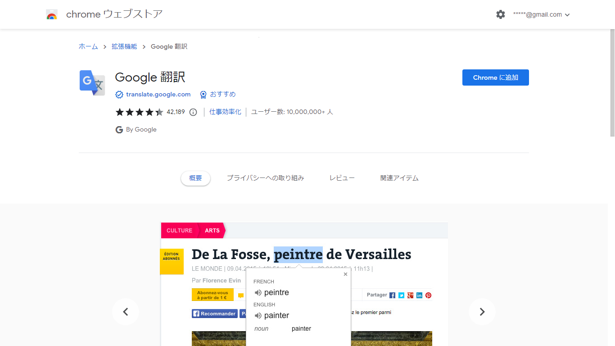Click the Google G logo by By Google
Image resolution: width=615 pixels, height=346 pixels.
coord(119,130)
